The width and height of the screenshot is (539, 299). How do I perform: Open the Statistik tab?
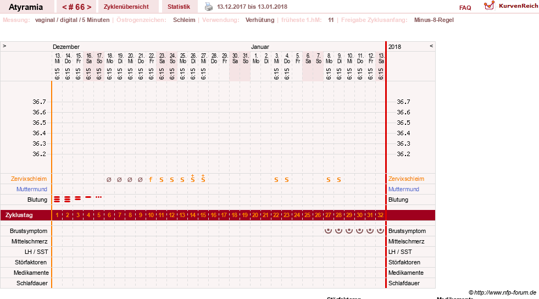179,7
